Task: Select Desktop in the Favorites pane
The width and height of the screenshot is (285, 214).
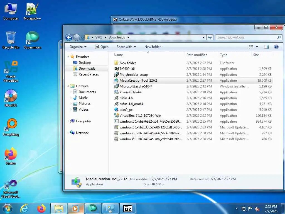Action: (82, 63)
